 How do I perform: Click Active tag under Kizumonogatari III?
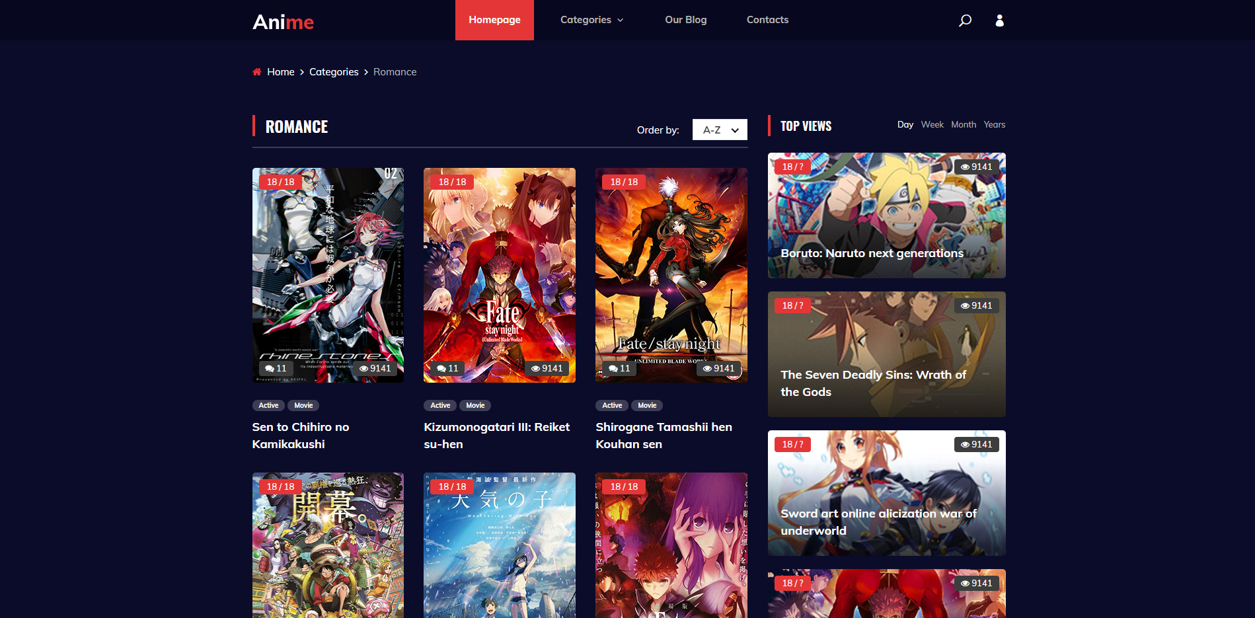(x=440, y=405)
